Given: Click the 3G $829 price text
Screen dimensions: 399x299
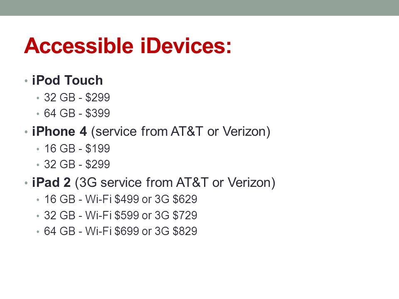Looking at the screenshot, I should [176, 231].
